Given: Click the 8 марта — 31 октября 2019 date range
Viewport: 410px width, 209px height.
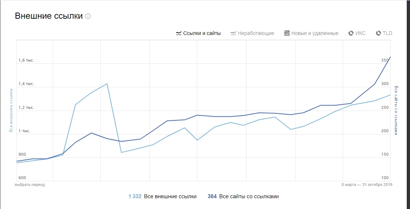Looking at the screenshot, I should (x=367, y=184).
